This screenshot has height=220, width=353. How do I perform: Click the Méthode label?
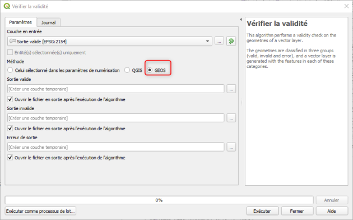coord(16,61)
